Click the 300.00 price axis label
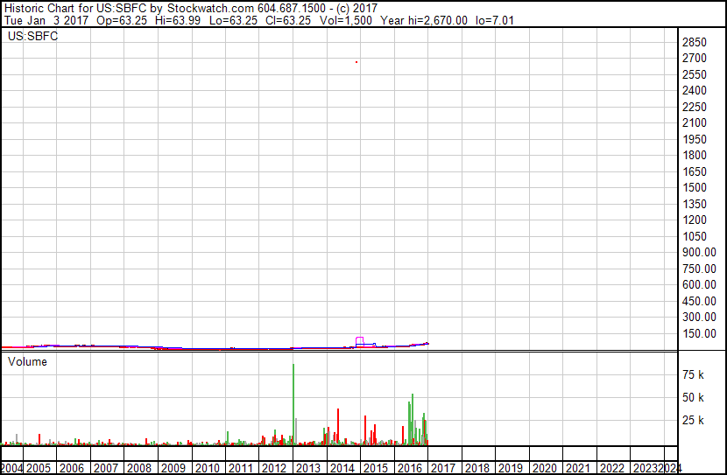Viewport: 727px width, 475px height. (699, 318)
